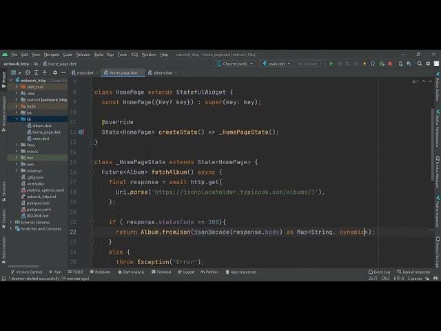
Task: Select opened file target icon in Project panel
Action: tap(28, 72)
